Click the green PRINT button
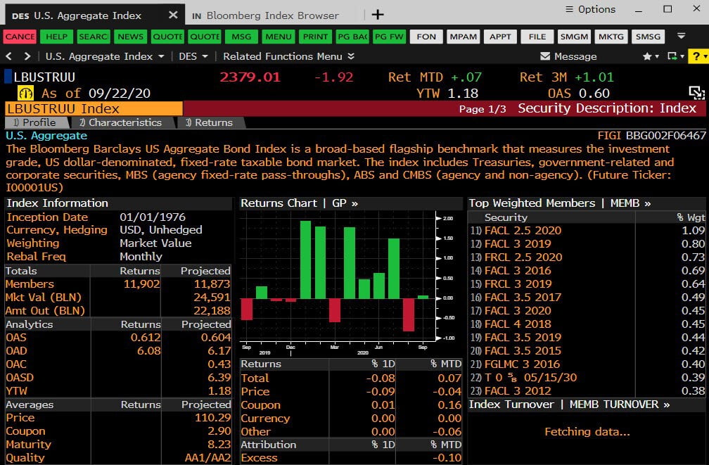 pyautogui.click(x=315, y=37)
